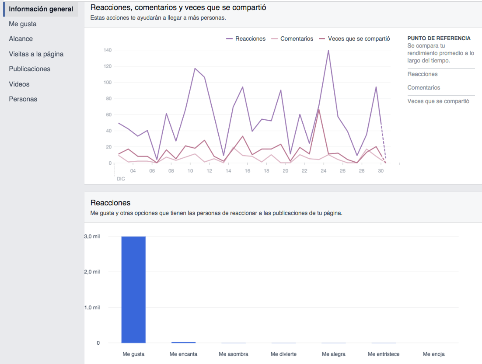The width and height of the screenshot is (482, 364).
Task: Toggle the Comentarios line in the chart legend
Action: [296, 38]
